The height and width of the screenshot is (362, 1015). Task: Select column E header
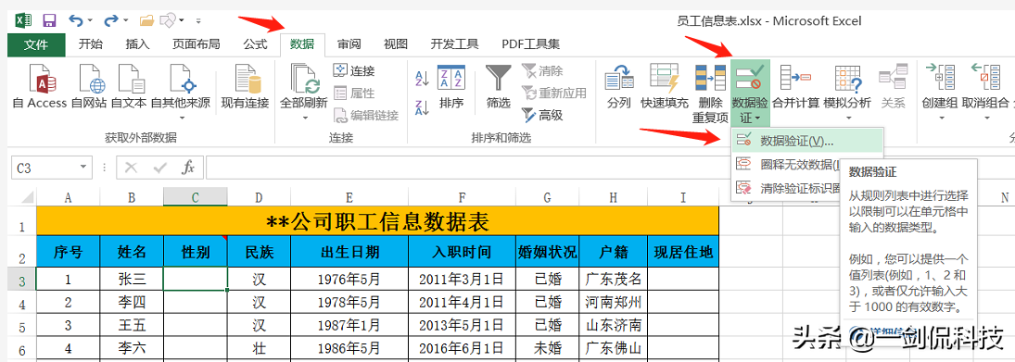click(349, 197)
